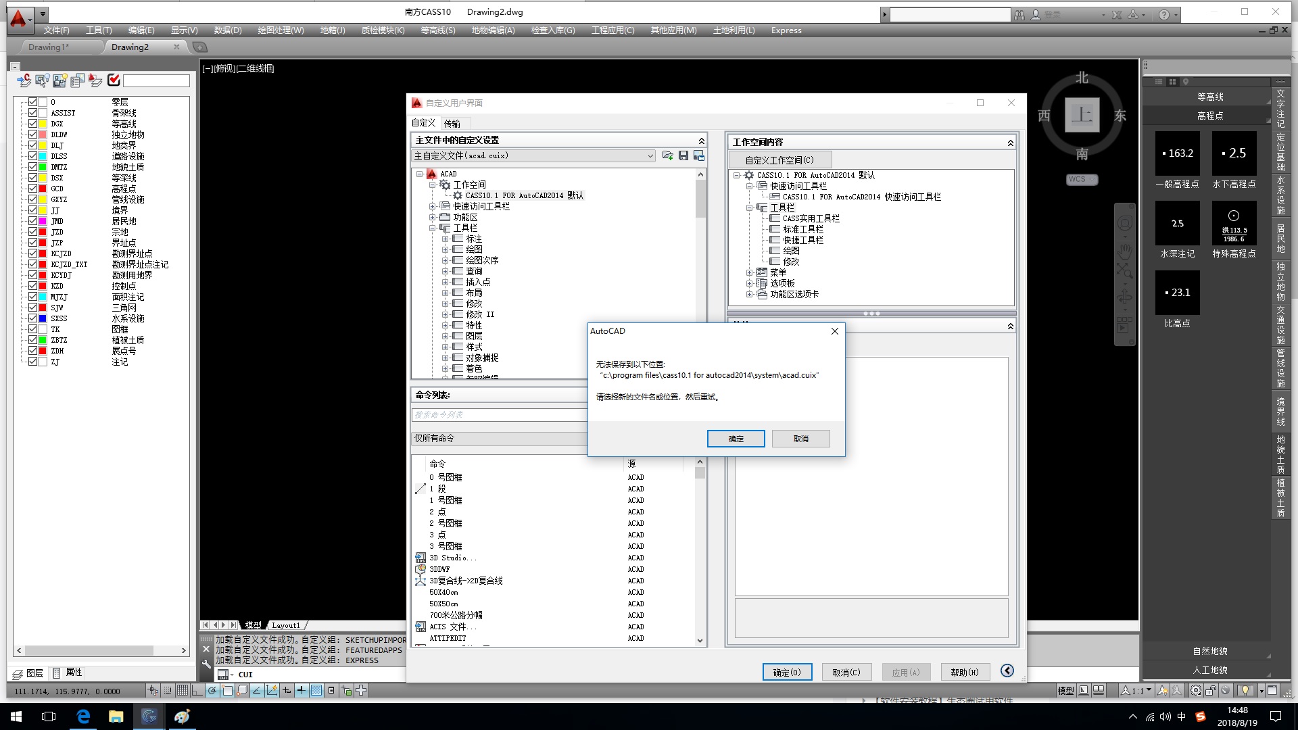Click the underwater elevation point 2.5 icon

tap(1234, 153)
